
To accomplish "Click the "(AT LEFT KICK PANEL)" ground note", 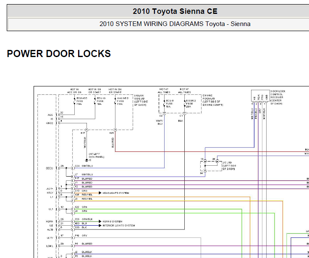I will coord(97,155).
